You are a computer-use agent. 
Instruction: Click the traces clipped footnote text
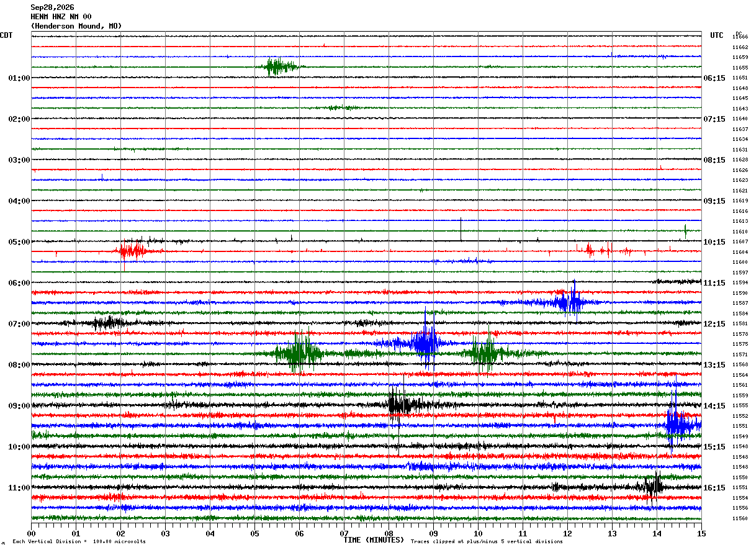click(487, 541)
